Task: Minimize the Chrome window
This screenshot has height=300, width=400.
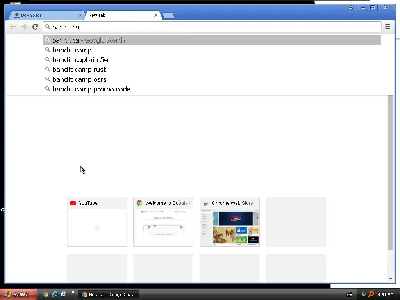Action: 362,8
